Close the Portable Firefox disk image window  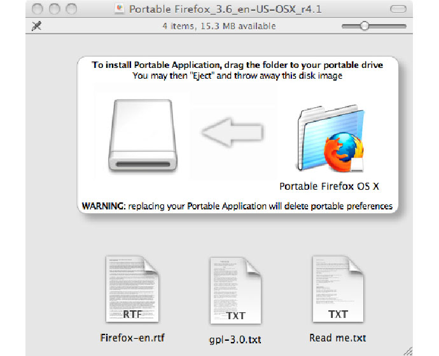point(37,10)
